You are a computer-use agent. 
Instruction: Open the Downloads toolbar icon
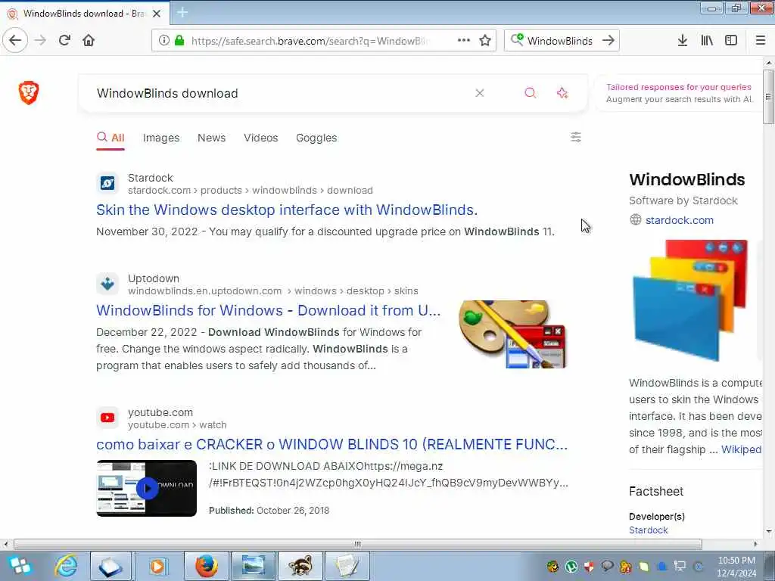point(683,41)
